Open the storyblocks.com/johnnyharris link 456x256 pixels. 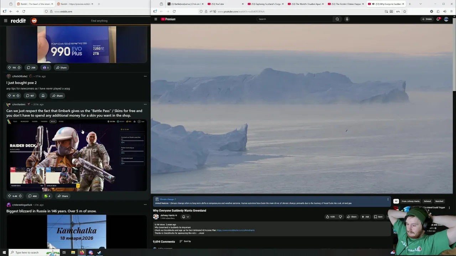click(x=235, y=230)
